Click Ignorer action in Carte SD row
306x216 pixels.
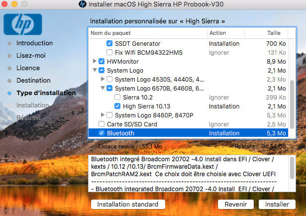(219, 124)
